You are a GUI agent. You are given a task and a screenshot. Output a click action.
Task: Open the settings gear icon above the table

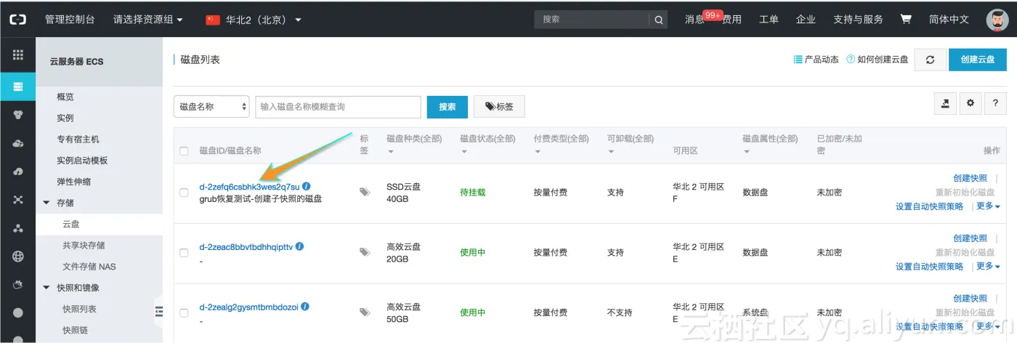point(970,104)
